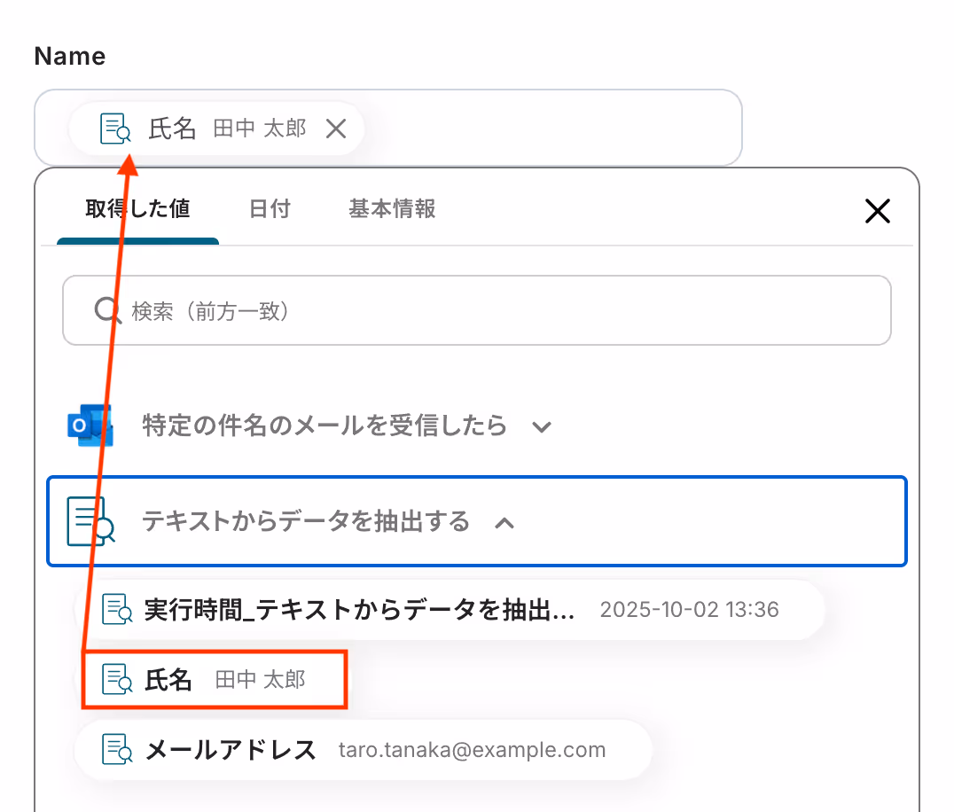The height and width of the screenshot is (812, 954).
Task: Collapse テキストからデータを抽出する section
Action: click(504, 522)
